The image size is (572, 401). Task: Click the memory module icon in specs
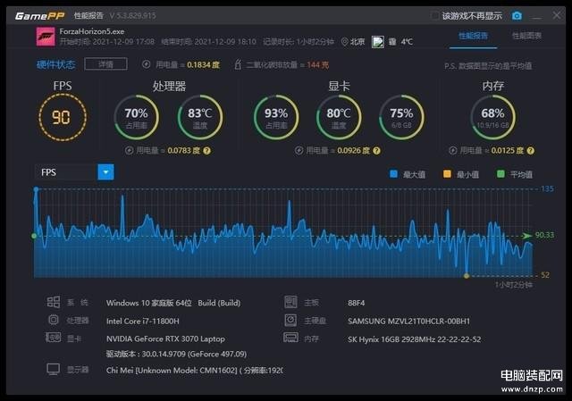click(x=290, y=338)
